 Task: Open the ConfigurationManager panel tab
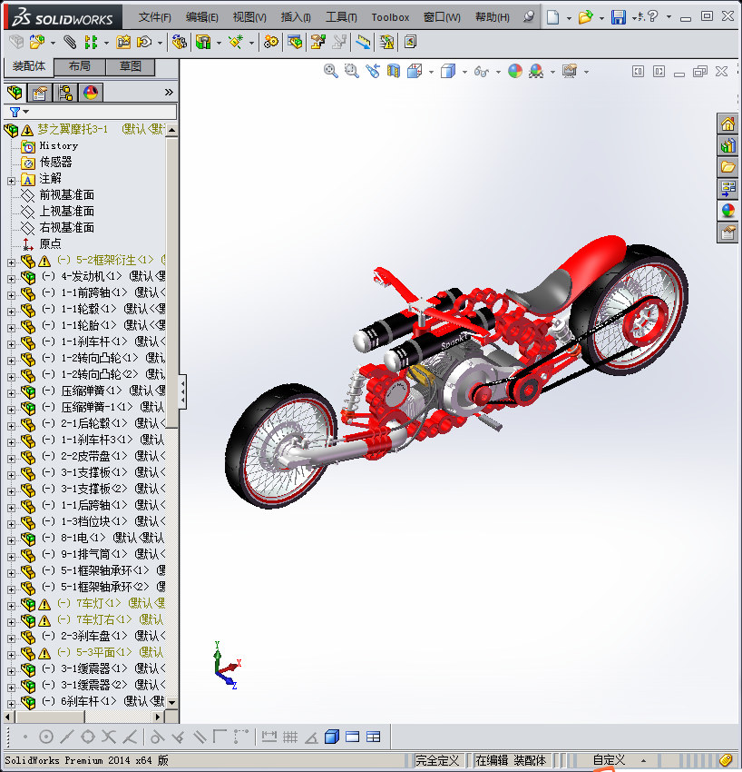tap(65, 93)
